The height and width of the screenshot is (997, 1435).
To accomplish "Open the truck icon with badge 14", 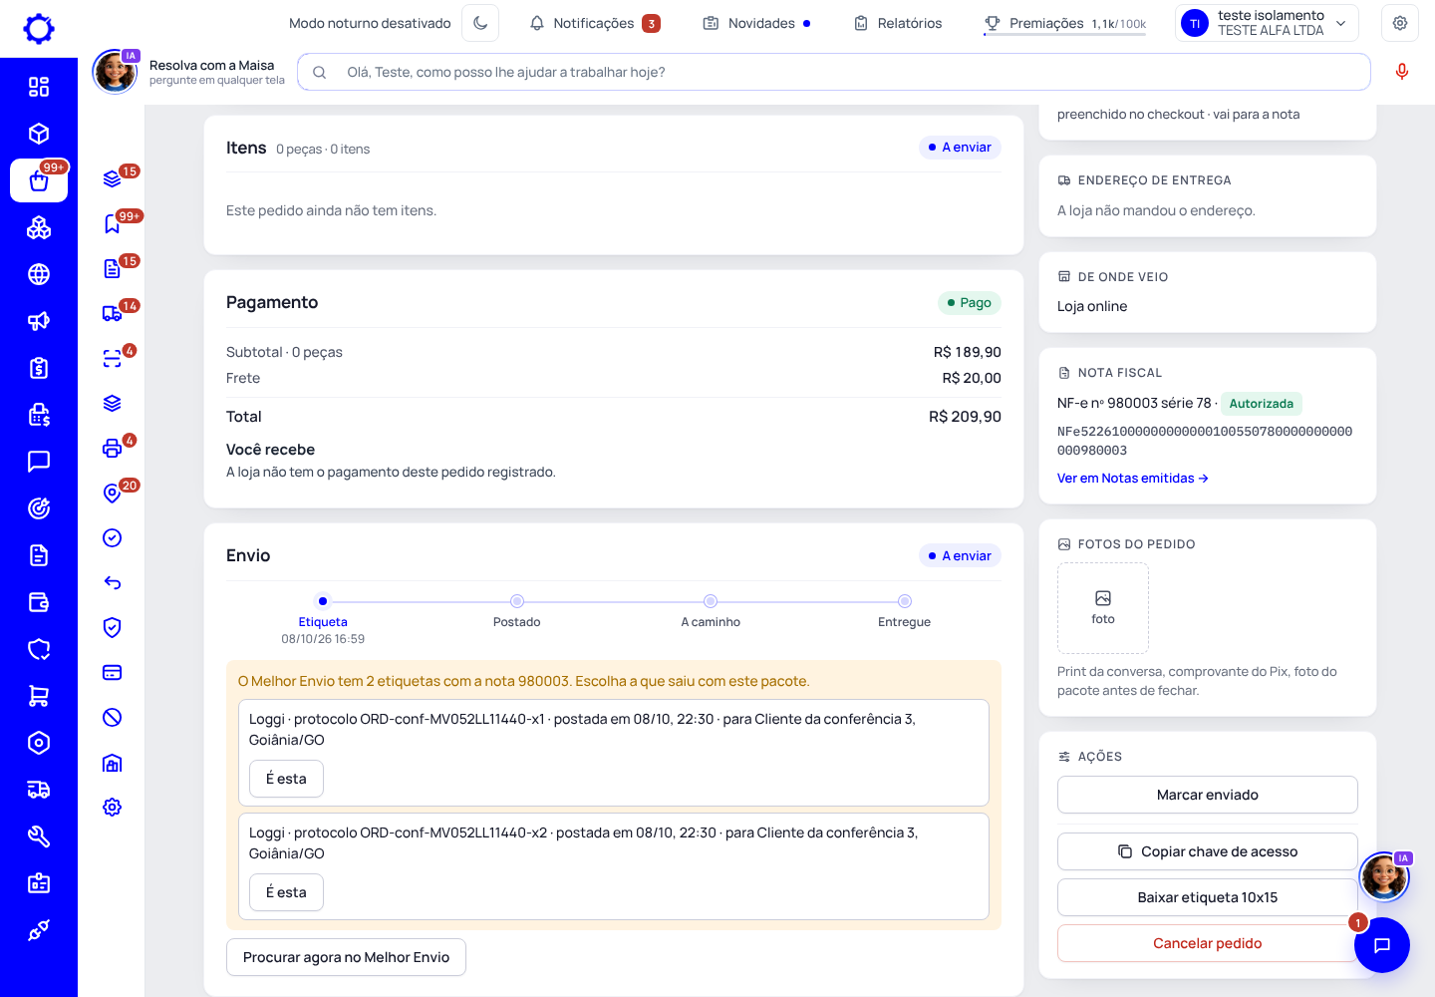I will [x=113, y=314].
